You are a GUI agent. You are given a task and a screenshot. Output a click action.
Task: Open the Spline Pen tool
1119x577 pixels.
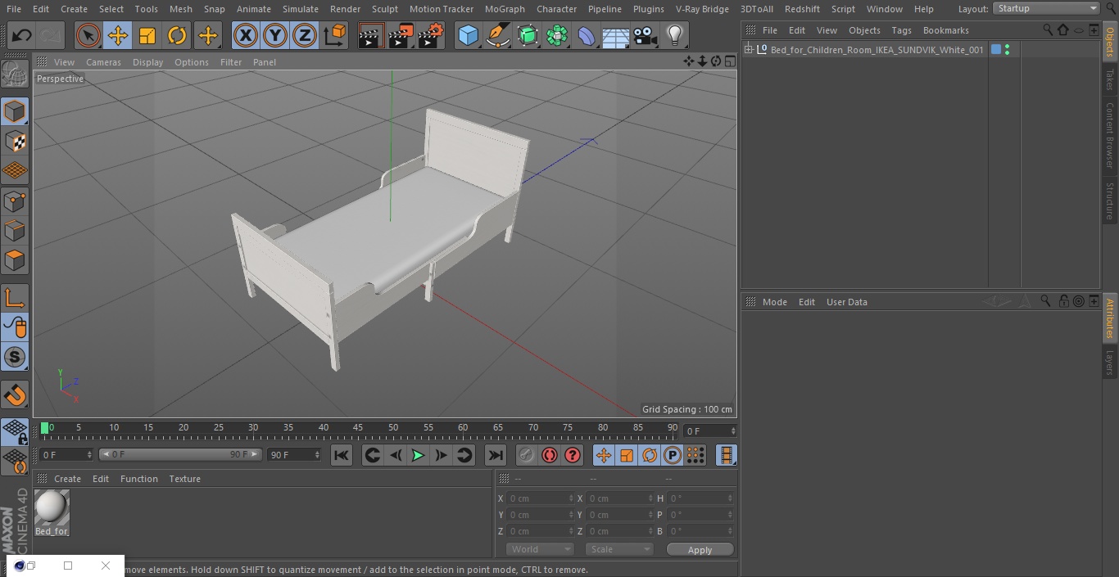(497, 35)
